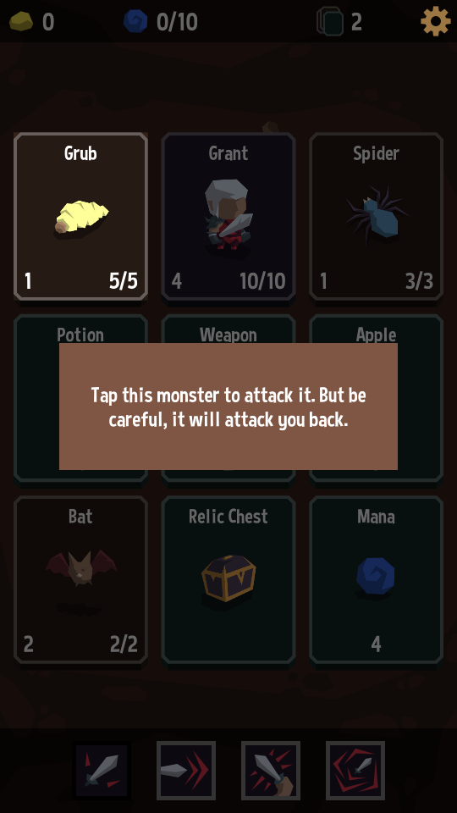Screen dimensions: 457x813
Task: Click the gold nugget currency icon
Action: point(21,22)
